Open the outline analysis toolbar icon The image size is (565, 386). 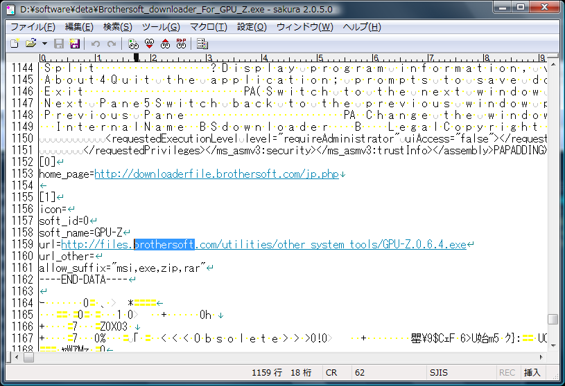coord(202,44)
